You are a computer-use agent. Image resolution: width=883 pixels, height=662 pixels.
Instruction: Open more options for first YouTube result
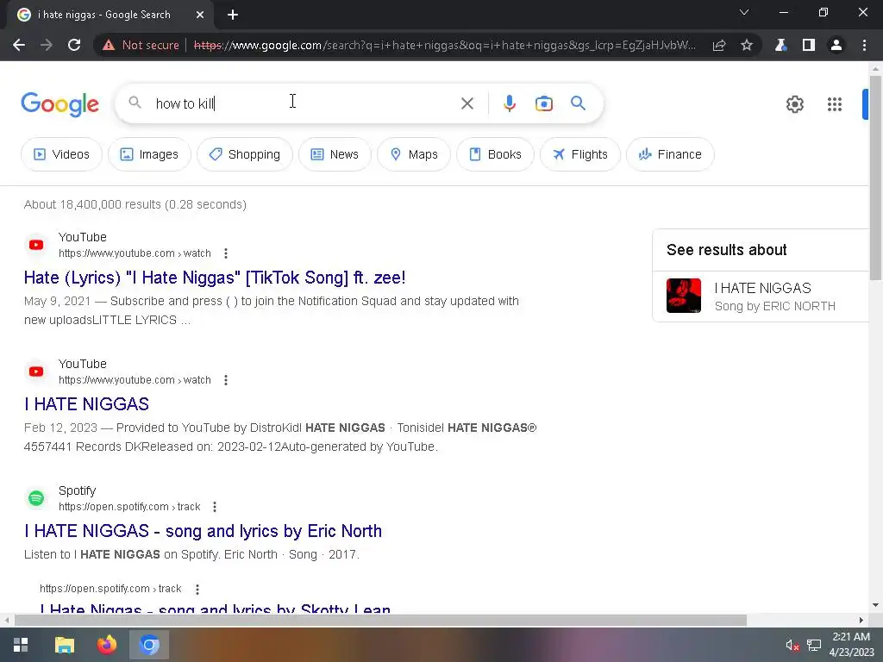tap(226, 253)
